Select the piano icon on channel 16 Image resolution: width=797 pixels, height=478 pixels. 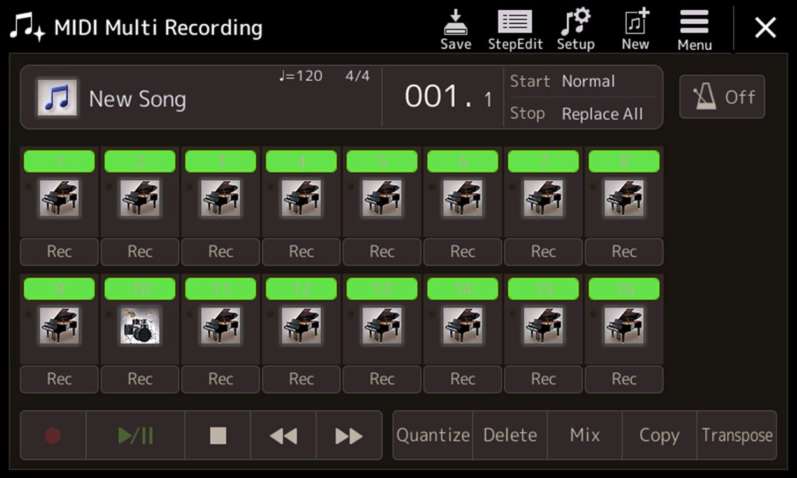(x=624, y=326)
